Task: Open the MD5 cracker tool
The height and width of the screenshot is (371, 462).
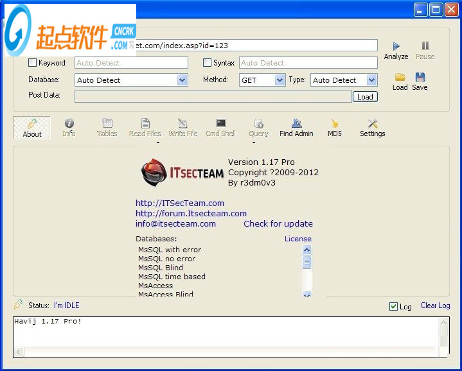Action: [x=334, y=128]
